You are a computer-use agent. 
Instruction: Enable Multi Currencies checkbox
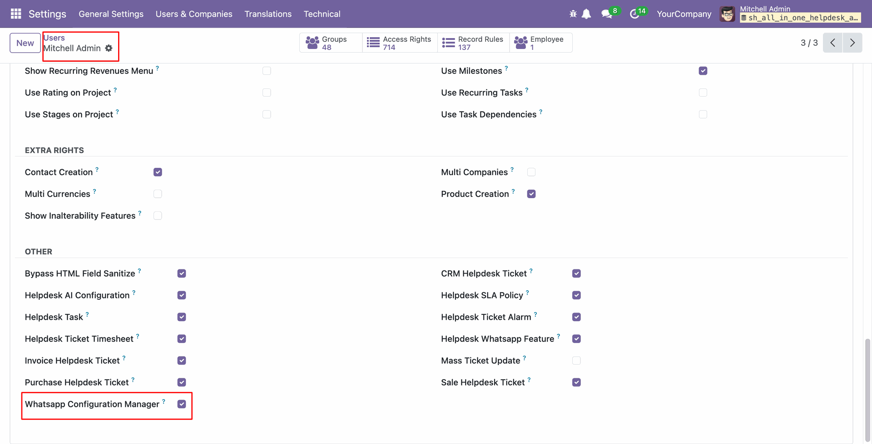coord(158,194)
